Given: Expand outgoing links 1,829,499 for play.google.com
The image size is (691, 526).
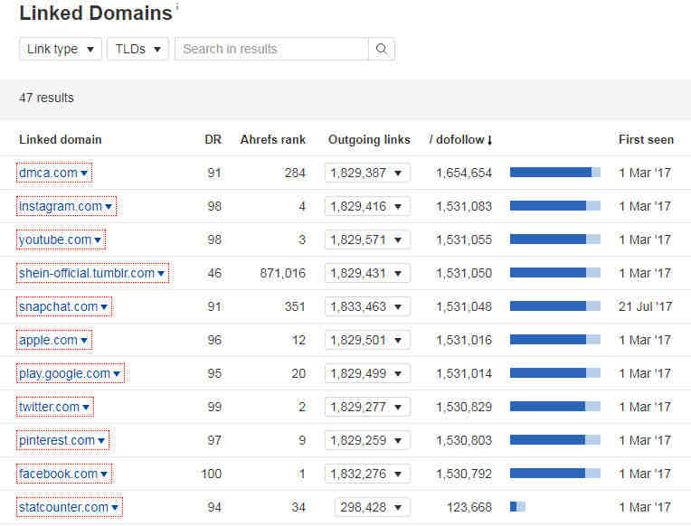Looking at the screenshot, I should tap(367, 373).
